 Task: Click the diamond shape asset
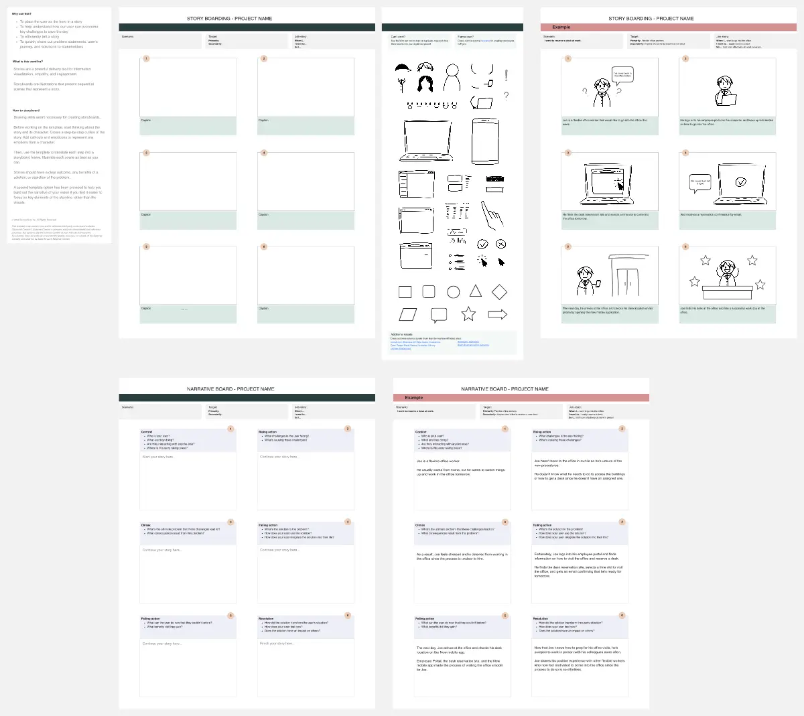[x=499, y=291]
